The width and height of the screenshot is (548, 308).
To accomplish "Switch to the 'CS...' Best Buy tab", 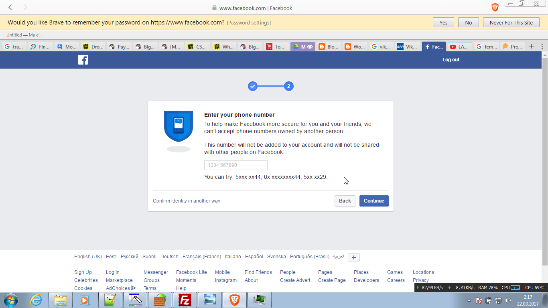I will 197,47.
